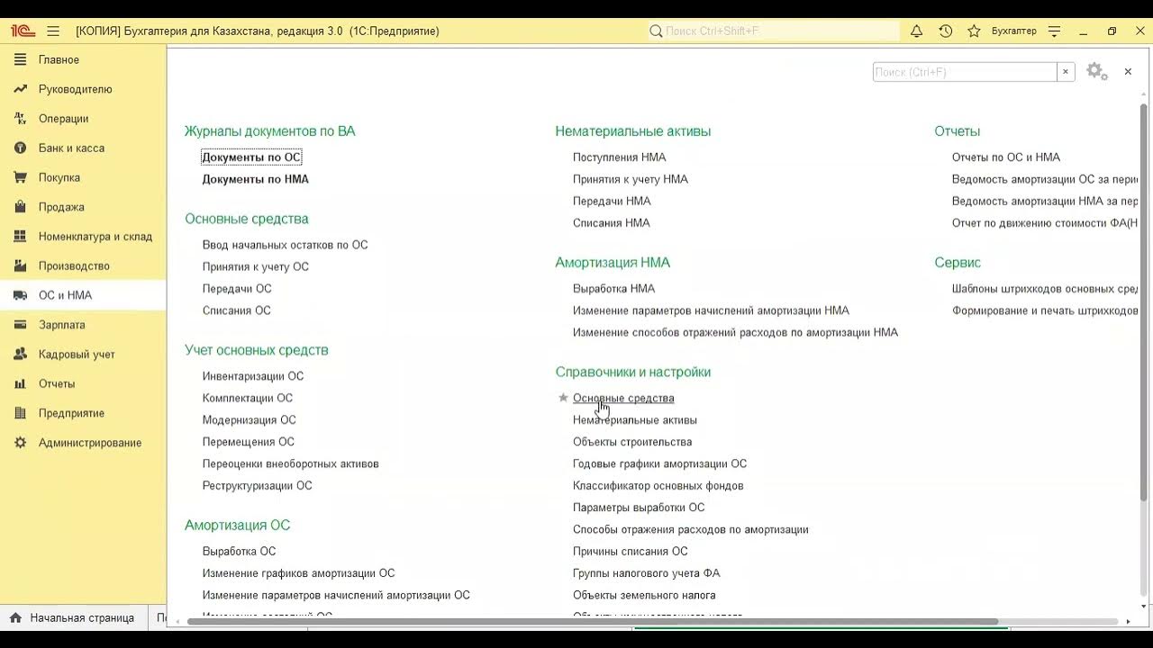Click the notifications bell icon
Image resolution: width=1153 pixels, height=648 pixels.
(916, 31)
